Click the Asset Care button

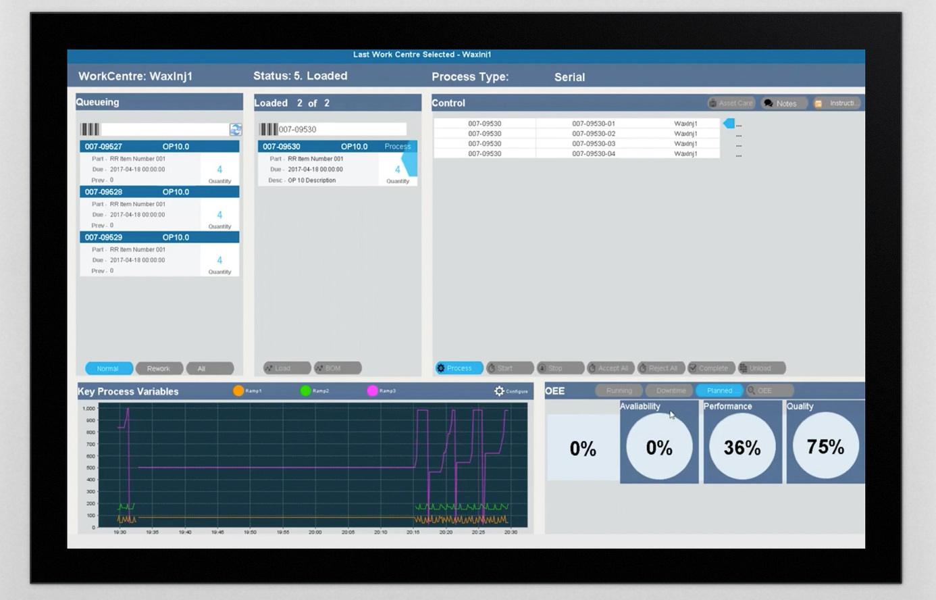tap(730, 103)
